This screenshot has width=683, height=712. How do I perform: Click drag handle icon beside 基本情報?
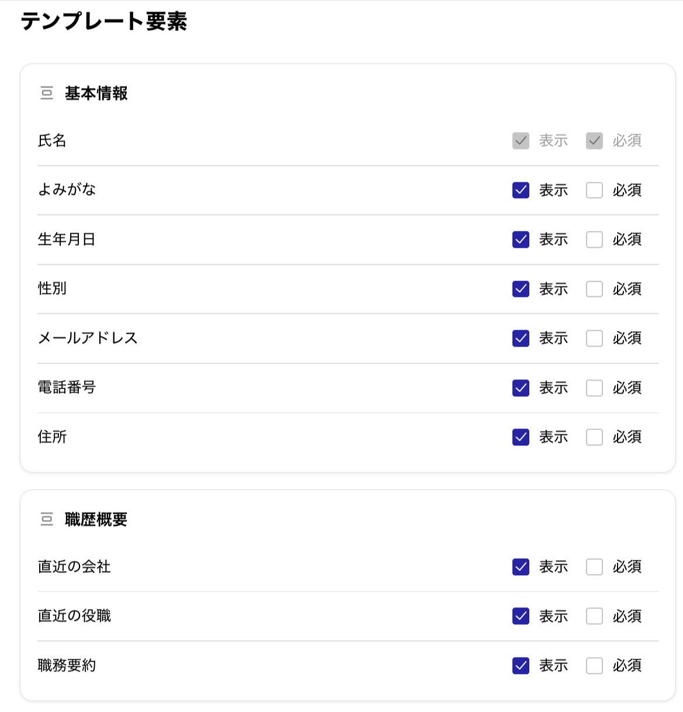(x=47, y=93)
